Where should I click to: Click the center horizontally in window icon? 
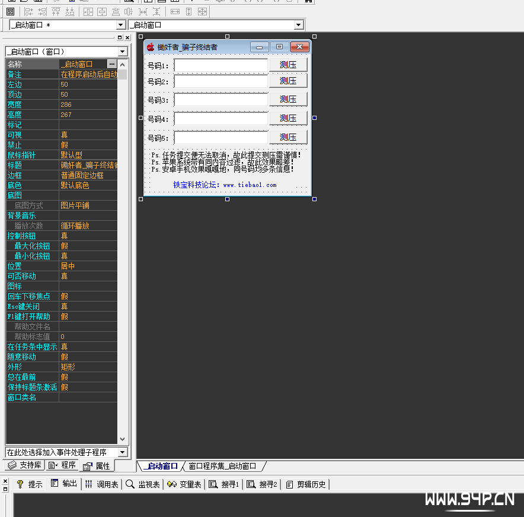[88, 12]
